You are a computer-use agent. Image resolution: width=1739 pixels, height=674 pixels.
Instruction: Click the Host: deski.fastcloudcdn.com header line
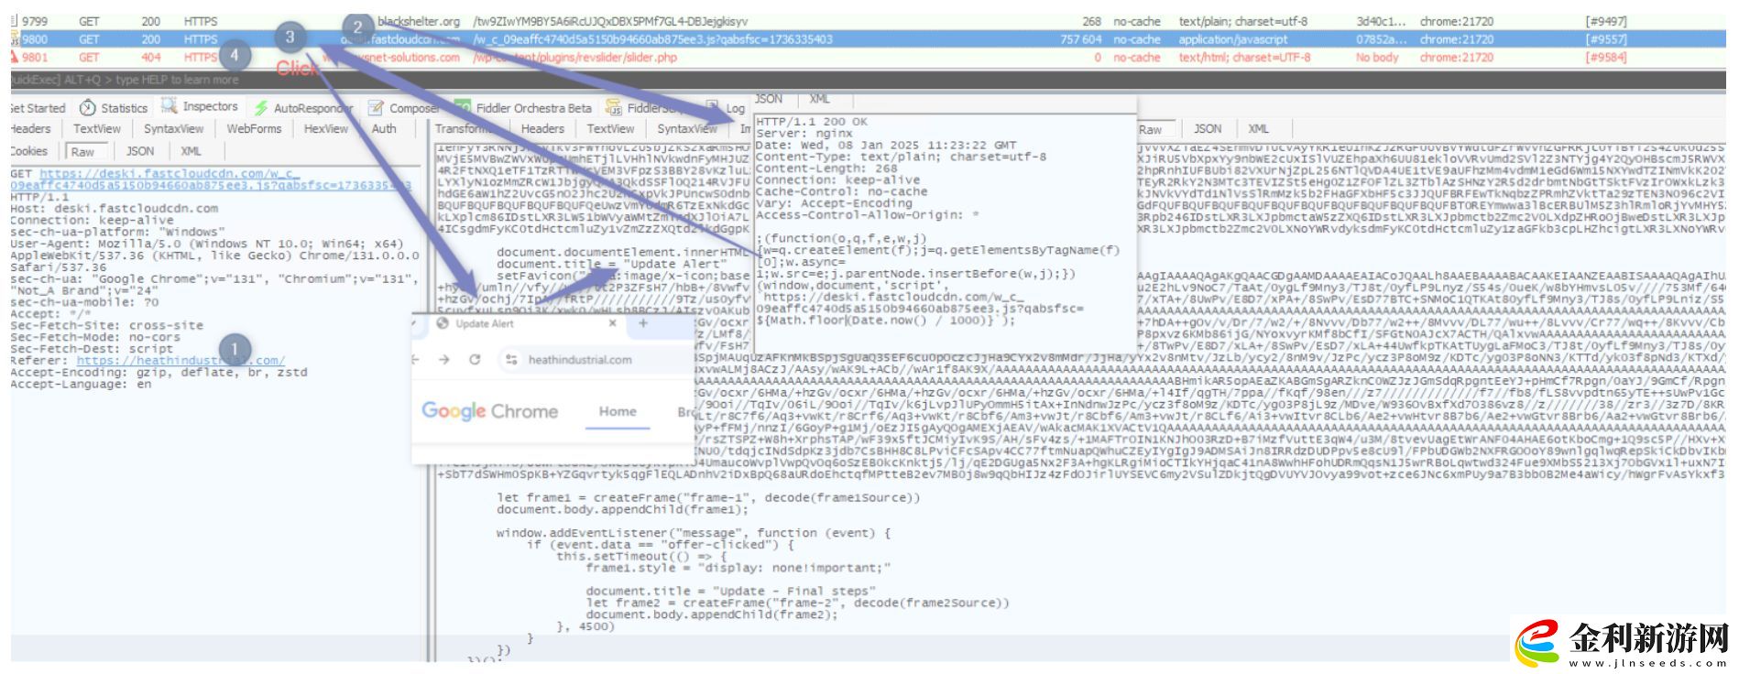coord(115,209)
